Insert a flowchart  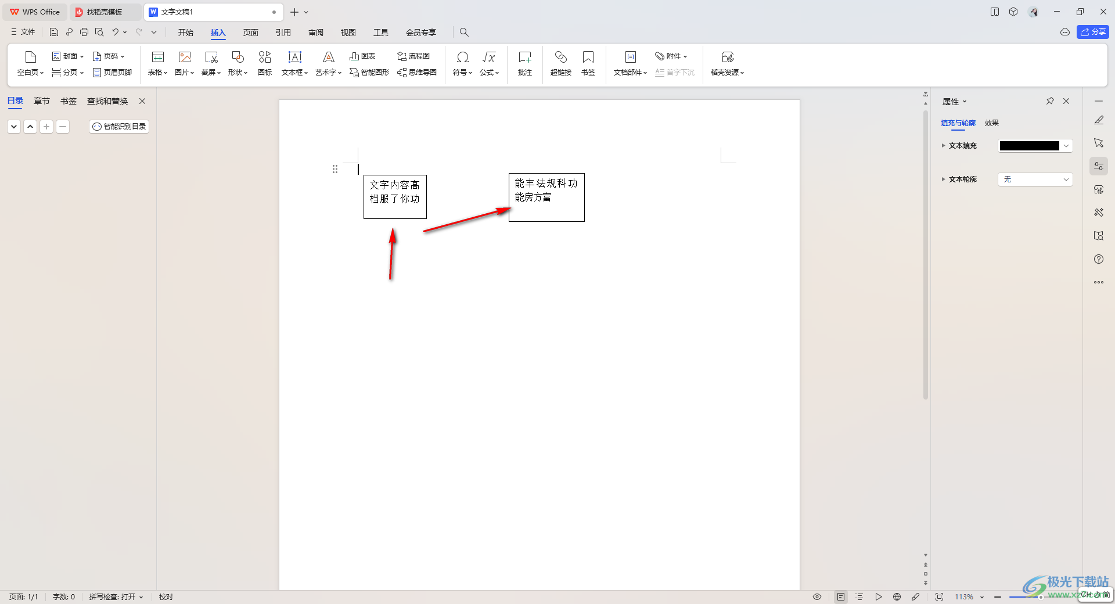point(413,56)
